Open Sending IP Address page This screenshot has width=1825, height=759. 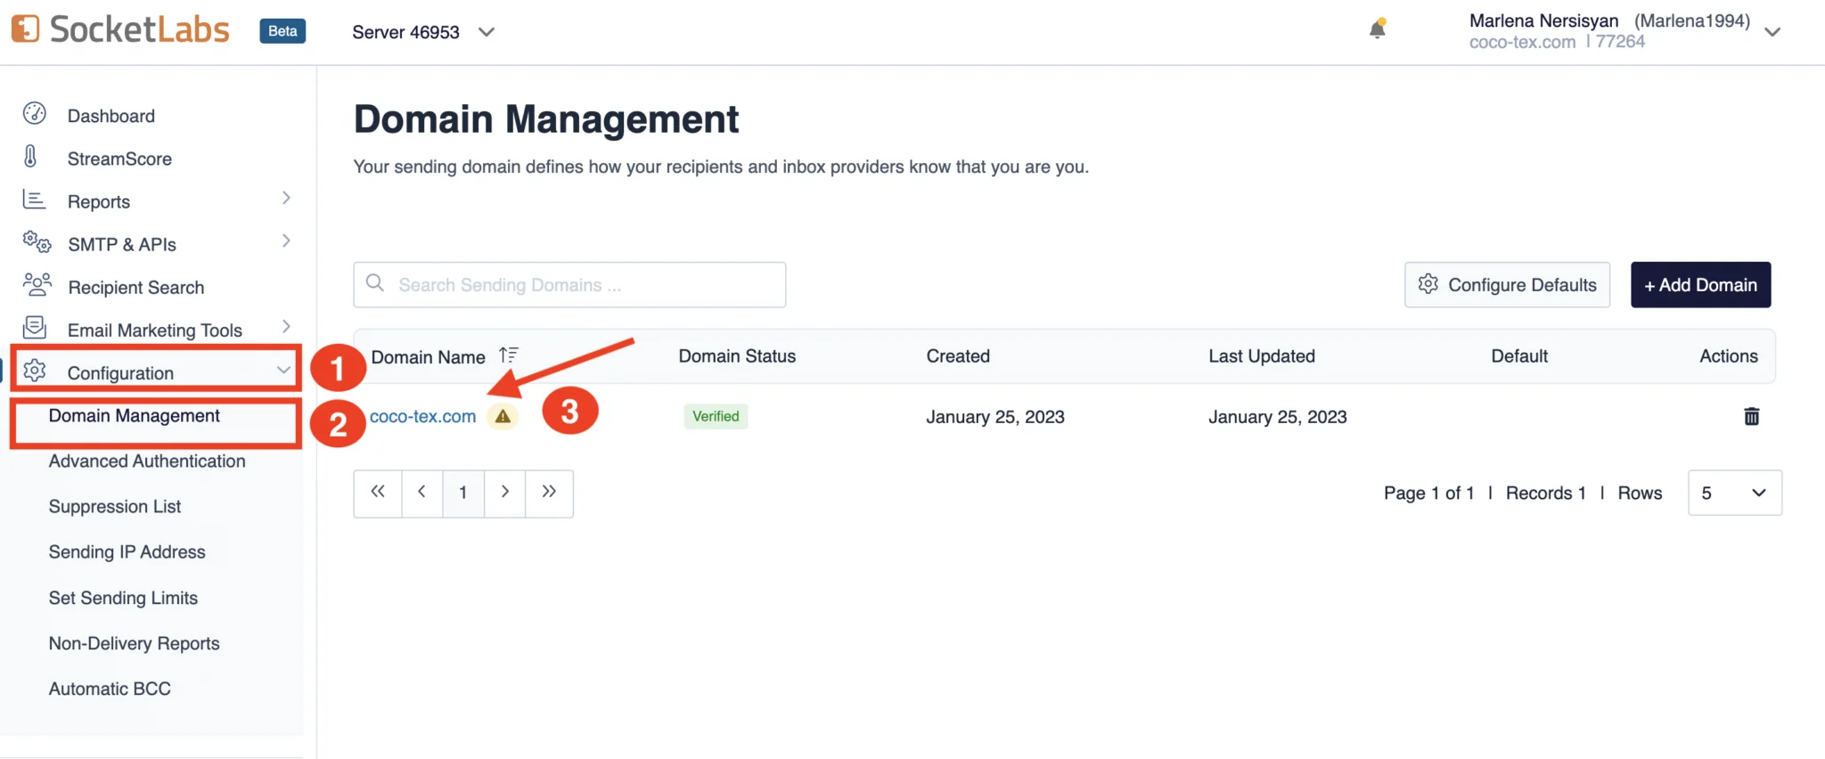(x=127, y=551)
